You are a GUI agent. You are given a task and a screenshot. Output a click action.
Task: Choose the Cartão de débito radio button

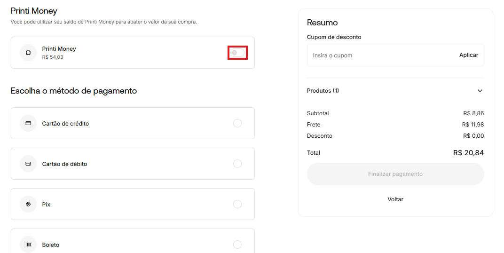[237, 164]
